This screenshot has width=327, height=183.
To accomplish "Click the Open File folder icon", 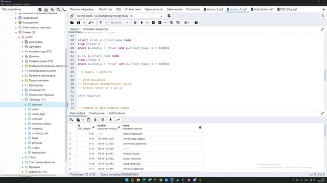I will click(72, 22).
